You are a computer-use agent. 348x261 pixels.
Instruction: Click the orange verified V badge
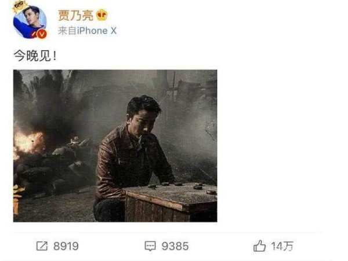pyautogui.click(x=42, y=34)
